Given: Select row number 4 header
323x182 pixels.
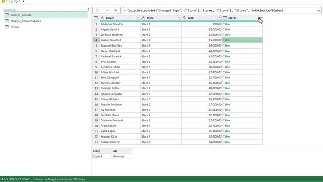Looking at the screenshot, I should coord(96,40).
